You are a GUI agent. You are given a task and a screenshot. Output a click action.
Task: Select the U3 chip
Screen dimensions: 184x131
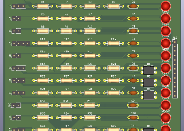tap(149, 95)
